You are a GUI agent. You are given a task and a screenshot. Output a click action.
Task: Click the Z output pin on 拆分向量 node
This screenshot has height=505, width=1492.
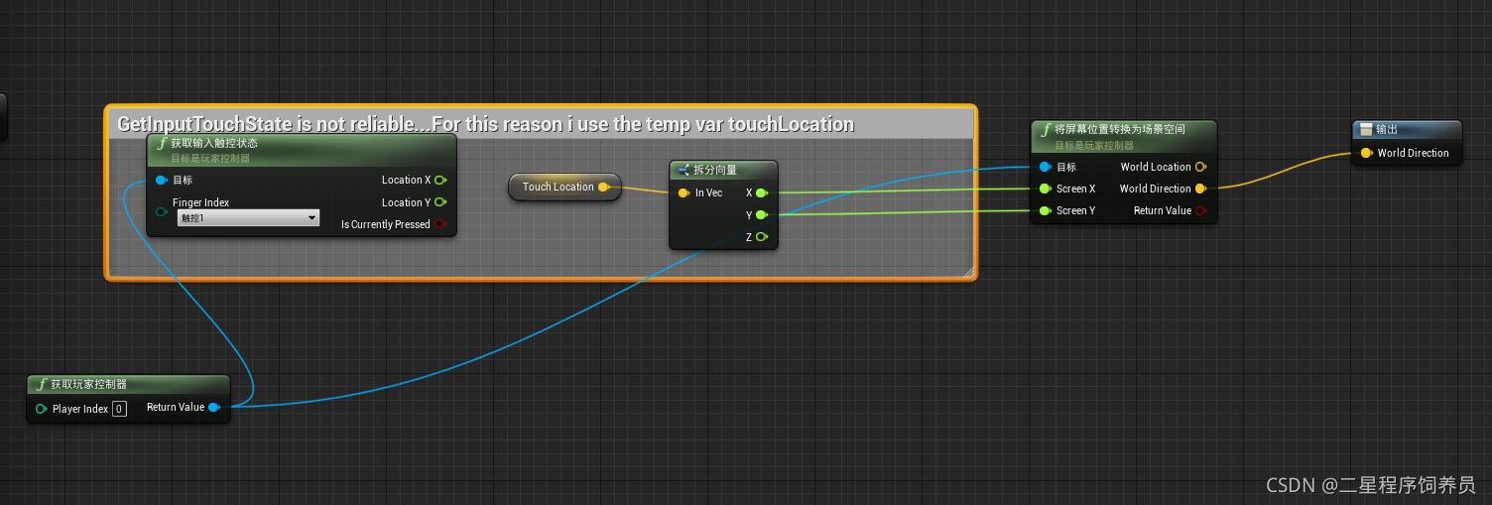761,236
